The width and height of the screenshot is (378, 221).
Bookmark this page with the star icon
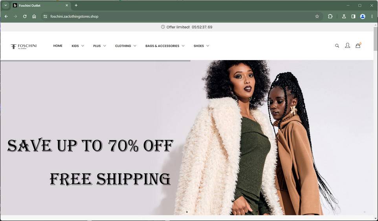point(317,16)
